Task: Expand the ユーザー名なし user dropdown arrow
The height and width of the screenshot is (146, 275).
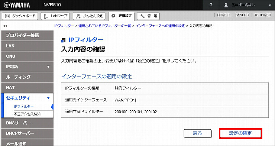Action: point(270,6)
